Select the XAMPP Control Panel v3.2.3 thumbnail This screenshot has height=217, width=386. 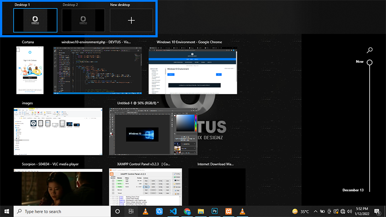coord(145,187)
